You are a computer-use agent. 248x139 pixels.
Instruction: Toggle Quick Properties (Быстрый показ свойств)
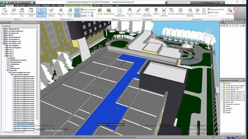click(x=147, y=12)
